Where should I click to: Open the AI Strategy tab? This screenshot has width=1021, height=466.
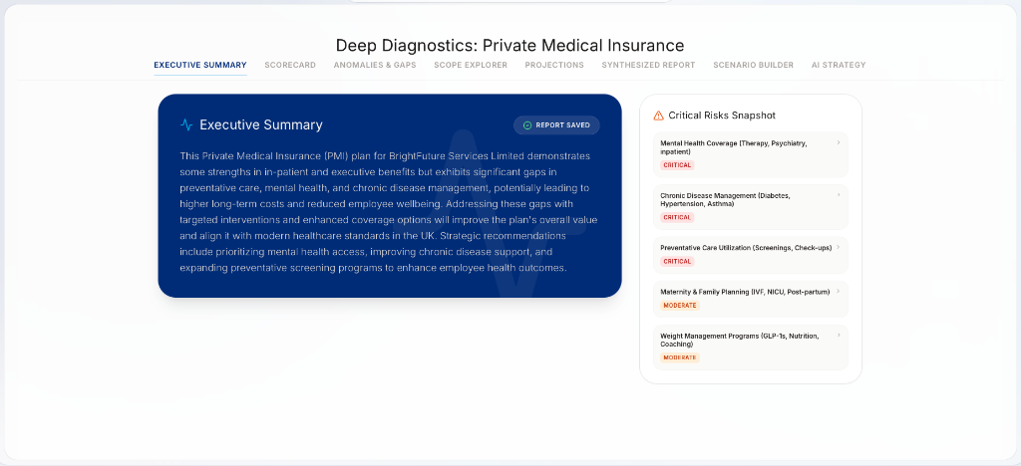coord(839,66)
